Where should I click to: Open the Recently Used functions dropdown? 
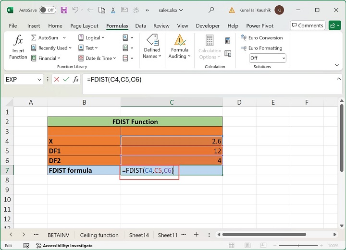(x=70, y=48)
